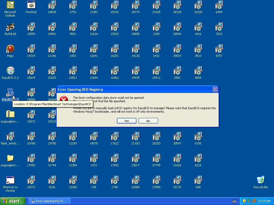Select the installer icon labeled 18273

[31, 180]
